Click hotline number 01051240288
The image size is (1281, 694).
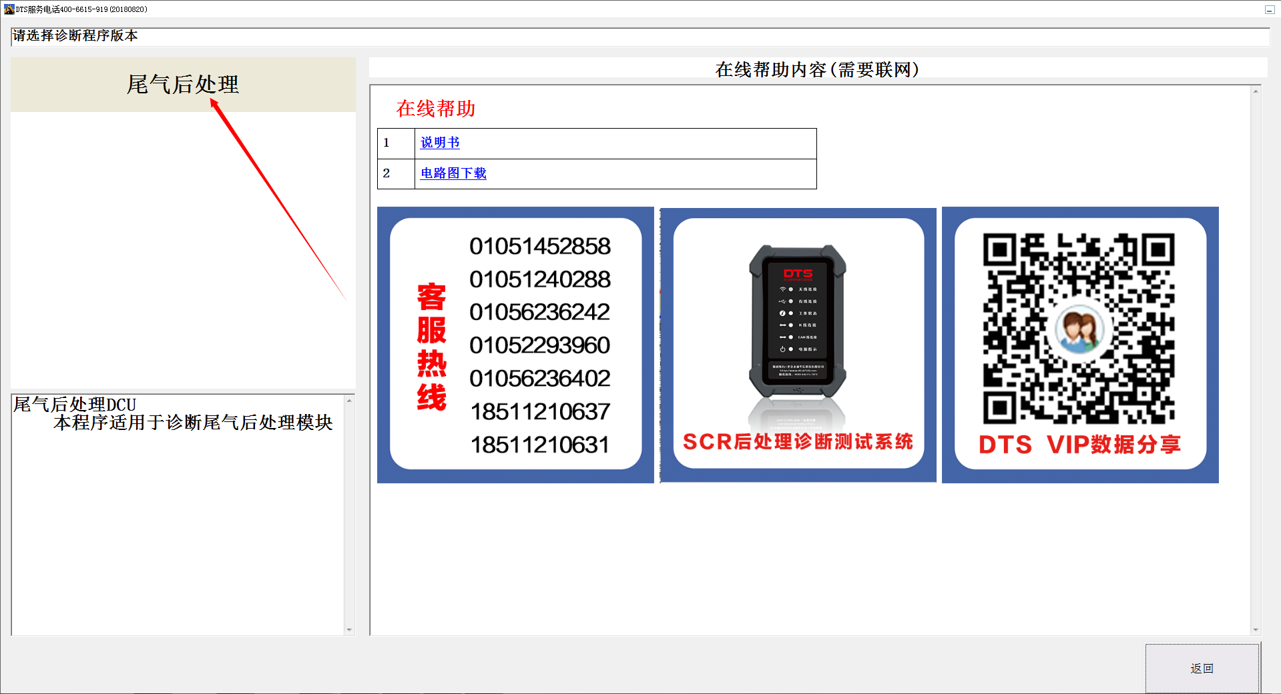point(539,279)
